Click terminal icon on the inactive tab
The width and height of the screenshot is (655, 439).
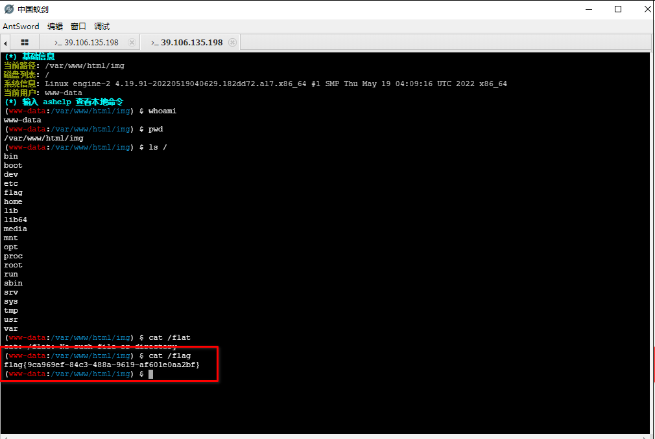(x=58, y=43)
